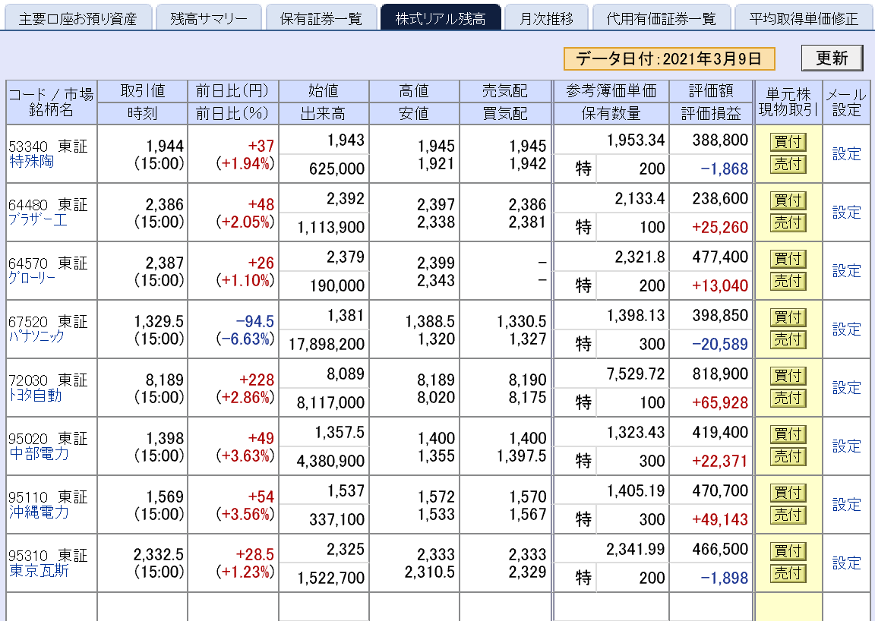Click 売付 for パナソニック
Viewport: 875px width, 621px height.
788,339
